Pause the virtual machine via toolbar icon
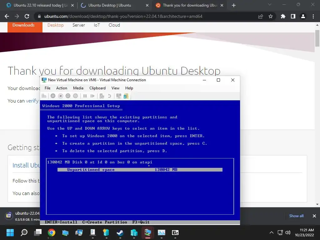The image size is (320, 240). tap(85, 96)
